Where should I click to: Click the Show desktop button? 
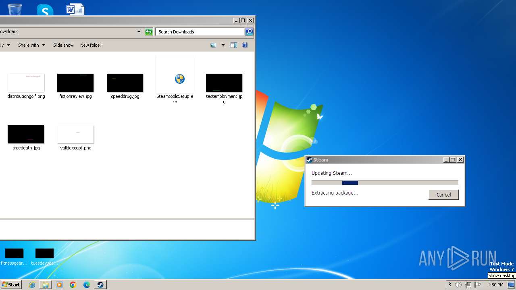512,285
